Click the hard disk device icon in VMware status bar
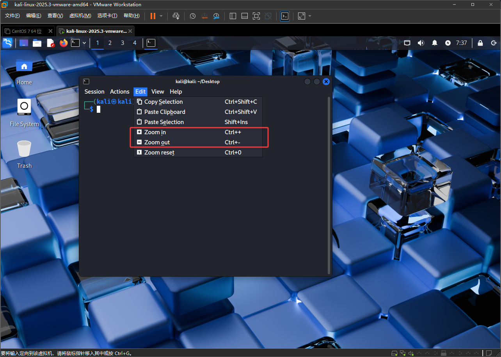 [395, 353]
